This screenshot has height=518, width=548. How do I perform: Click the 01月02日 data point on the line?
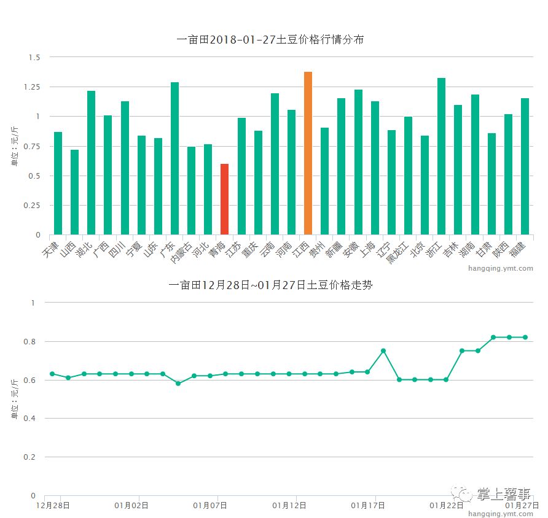131,374
